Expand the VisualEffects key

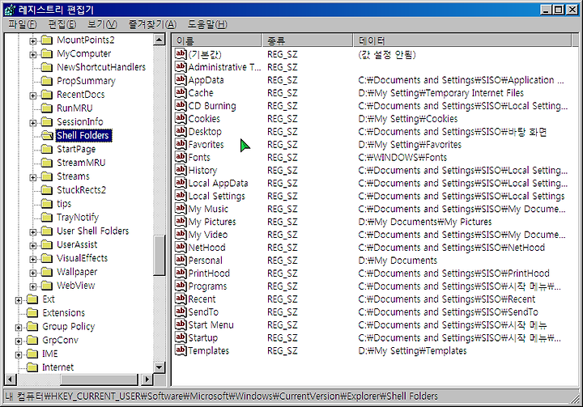[32, 259]
